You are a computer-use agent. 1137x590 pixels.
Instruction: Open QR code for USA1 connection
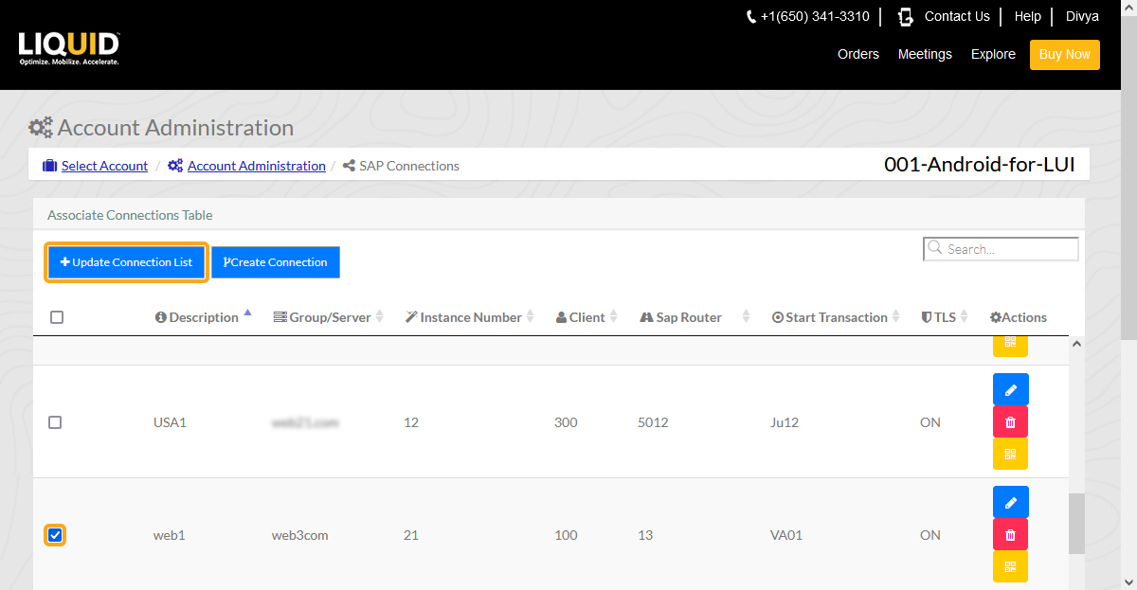click(1010, 454)
